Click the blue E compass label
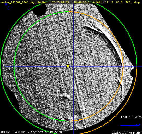 (9, 8)
